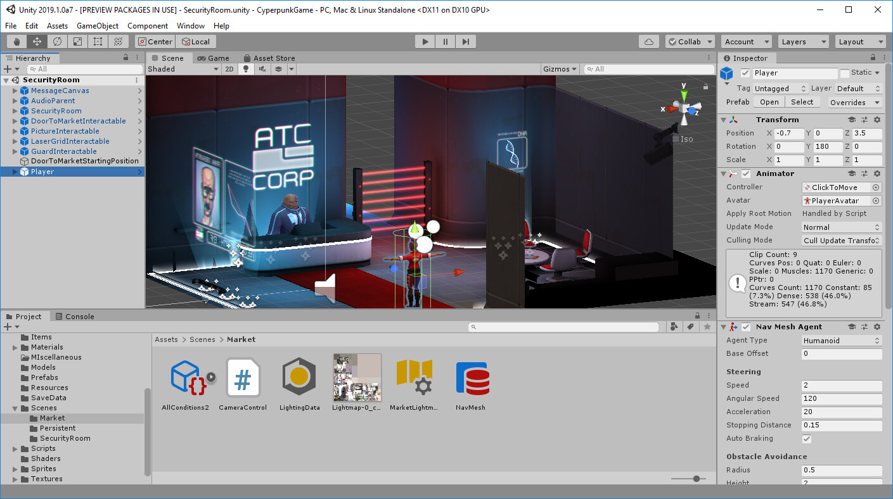The width and height of the screenshot is (893, 499).
Task: Disable the Player active checkbox
Action: (744, 73)
